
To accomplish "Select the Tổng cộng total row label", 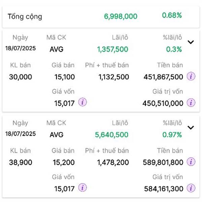I will pos(25,16).
